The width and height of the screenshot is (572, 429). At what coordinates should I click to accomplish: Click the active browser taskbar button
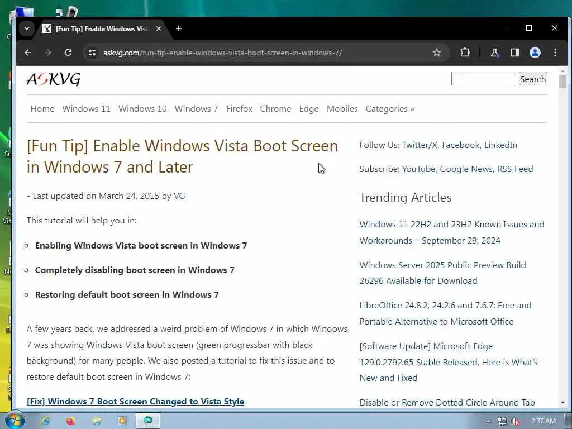pos(148,421)
